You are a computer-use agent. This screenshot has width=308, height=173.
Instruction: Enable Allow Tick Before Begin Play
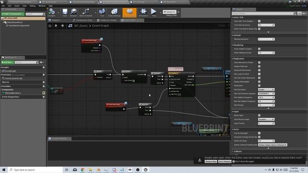(259, 29)
